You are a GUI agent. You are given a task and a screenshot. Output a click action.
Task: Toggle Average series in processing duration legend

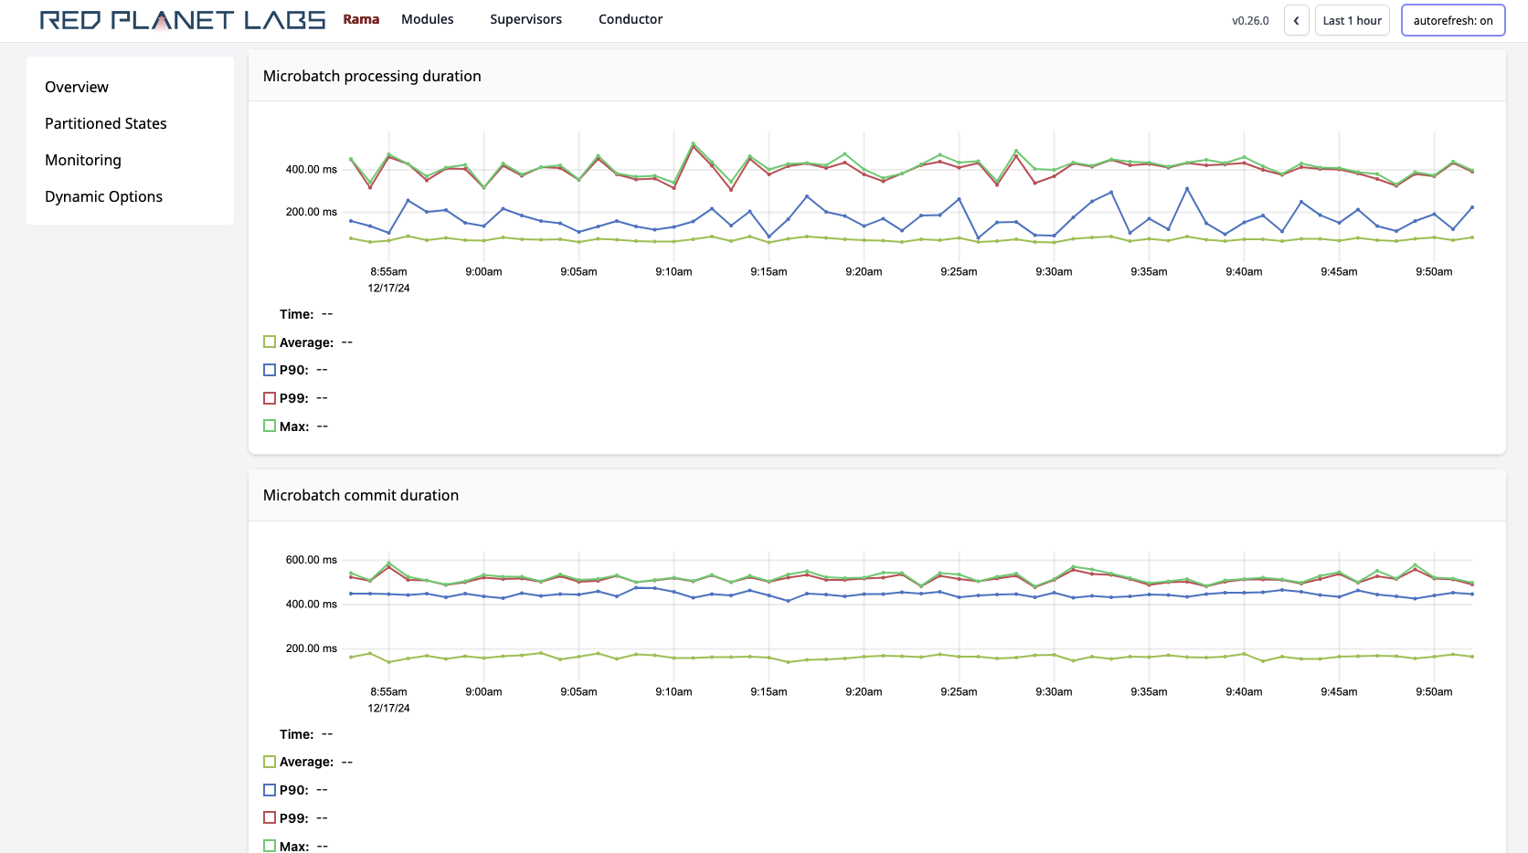click(x=270, y=342)
